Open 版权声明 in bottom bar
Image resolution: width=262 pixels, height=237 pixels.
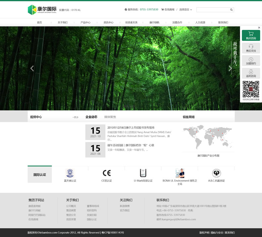point(204,232)
